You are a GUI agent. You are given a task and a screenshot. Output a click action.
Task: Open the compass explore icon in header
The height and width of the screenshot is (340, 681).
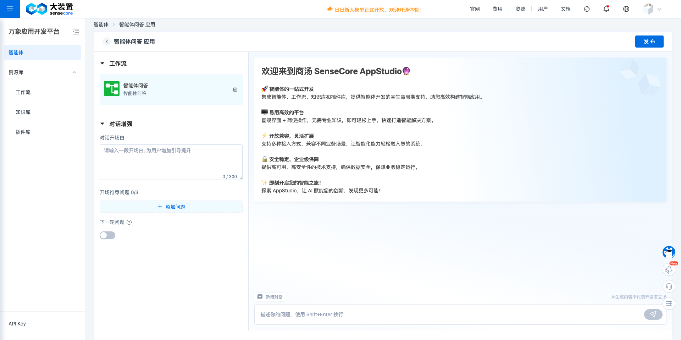(x=587, y=9)
